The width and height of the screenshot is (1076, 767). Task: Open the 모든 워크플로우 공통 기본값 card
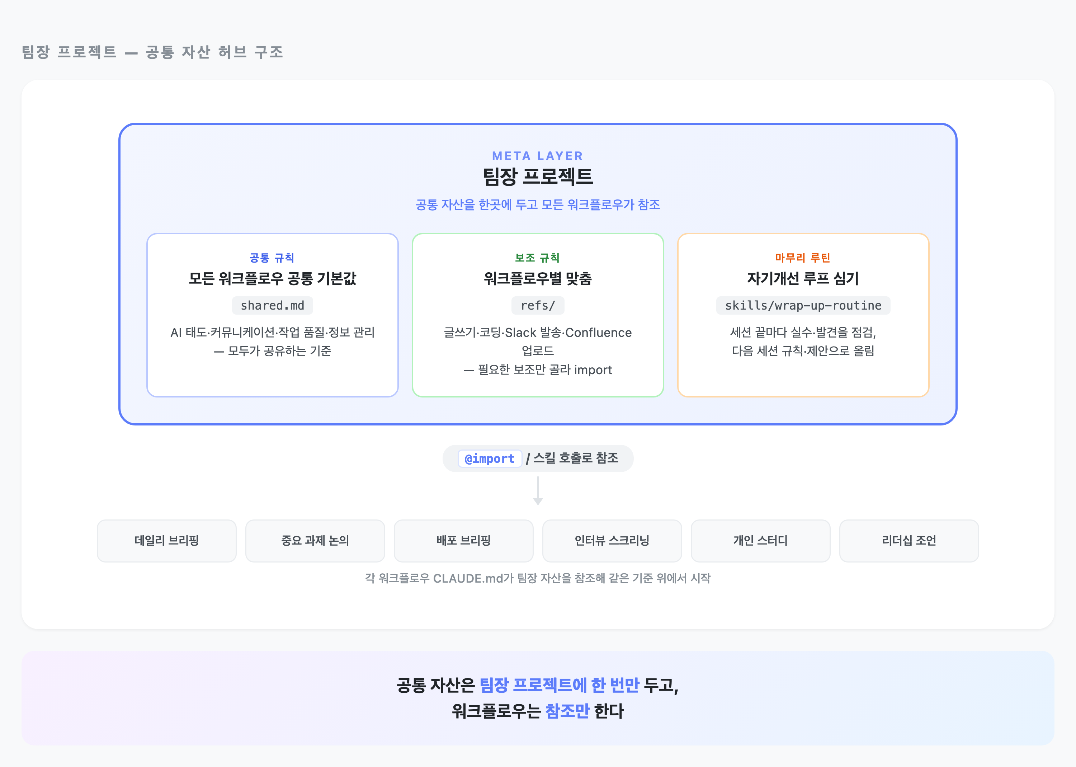point(272,314)
